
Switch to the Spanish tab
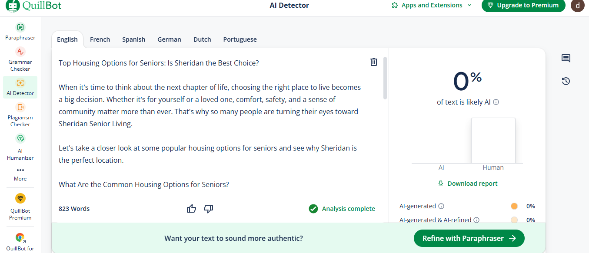(134, 39)
